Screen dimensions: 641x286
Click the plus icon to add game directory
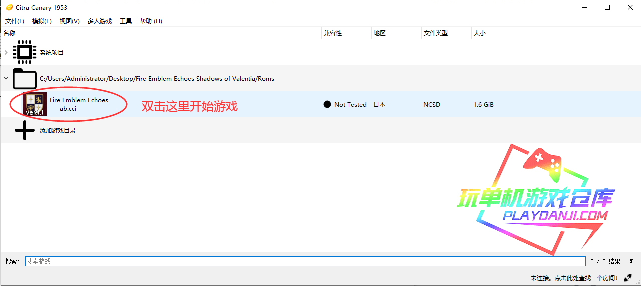[x=24, y=131]
